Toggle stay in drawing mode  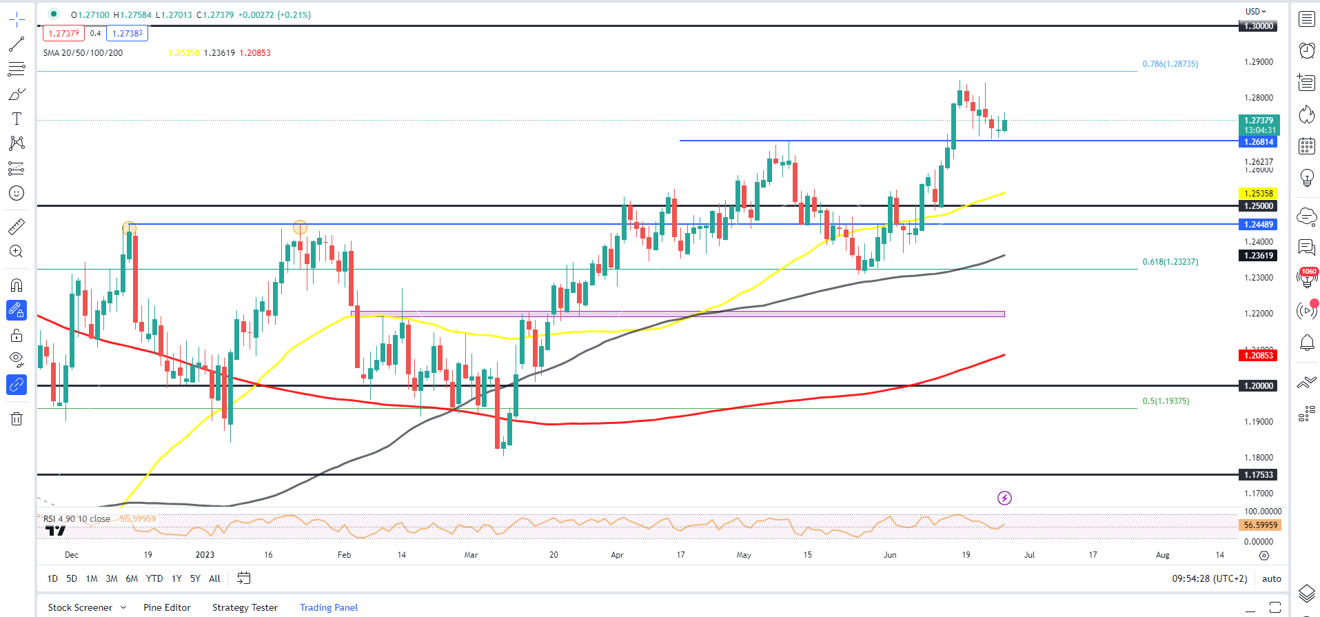[x=17, y=310]
